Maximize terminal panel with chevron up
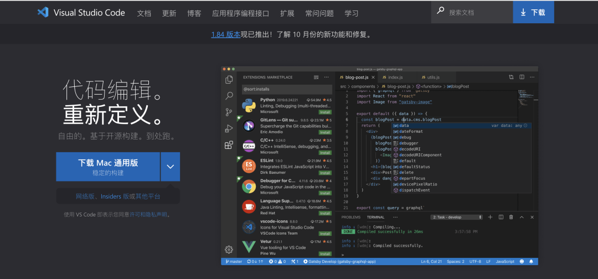 click(522, 217)
